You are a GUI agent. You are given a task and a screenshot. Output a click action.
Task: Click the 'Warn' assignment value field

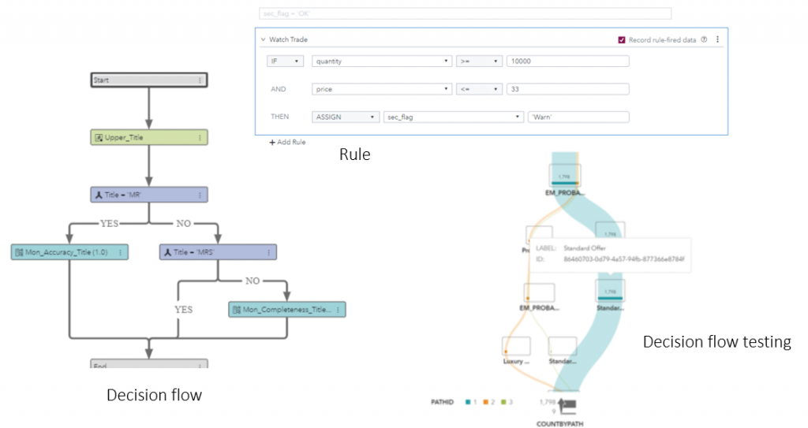point(578,117)
